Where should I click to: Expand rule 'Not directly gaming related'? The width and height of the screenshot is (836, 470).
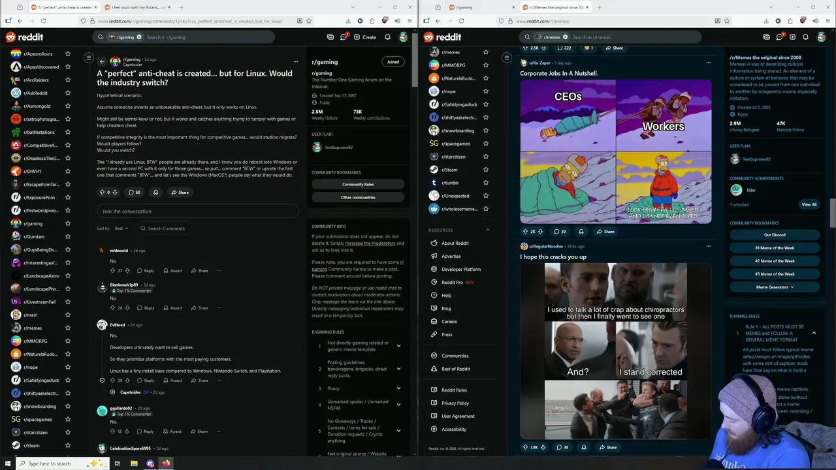point(398,346)
